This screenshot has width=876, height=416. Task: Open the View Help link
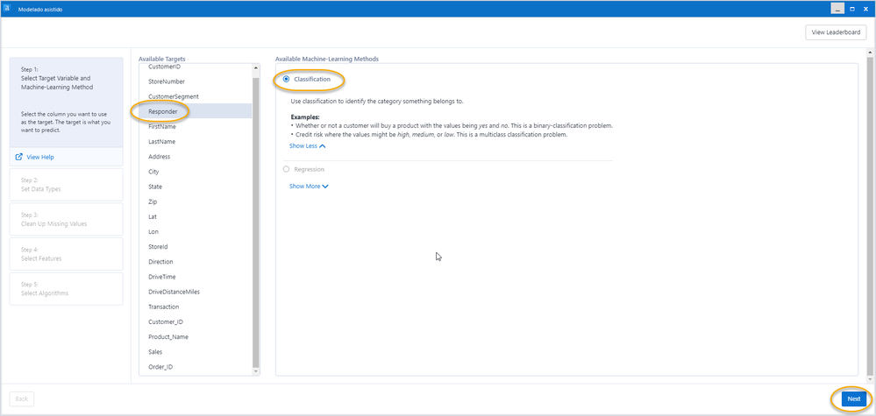click(x=40, y=158)
